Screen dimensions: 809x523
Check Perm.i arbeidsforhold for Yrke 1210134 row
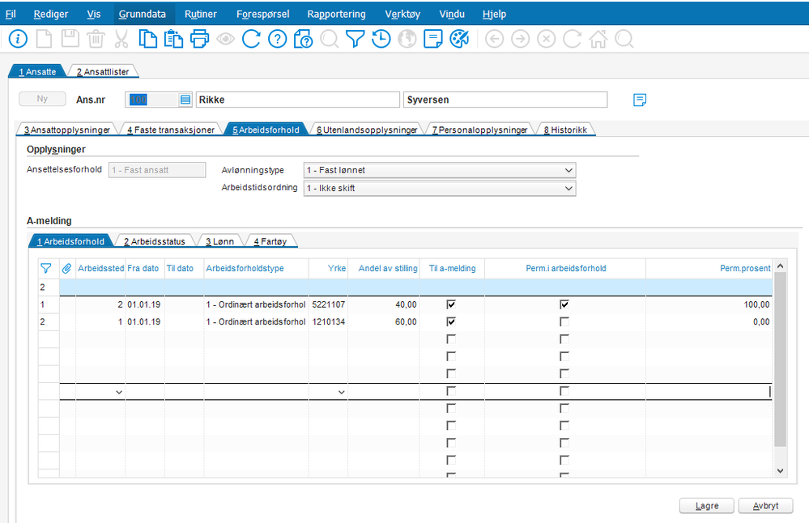coord(564,321)
